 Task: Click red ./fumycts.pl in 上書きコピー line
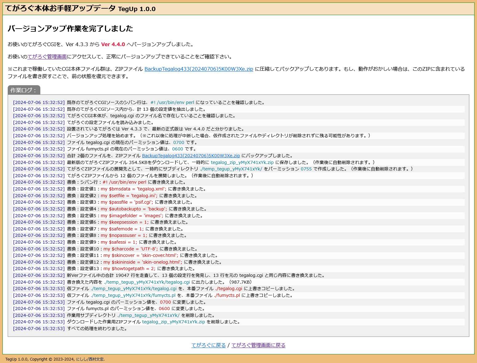[x=227, y=295]
